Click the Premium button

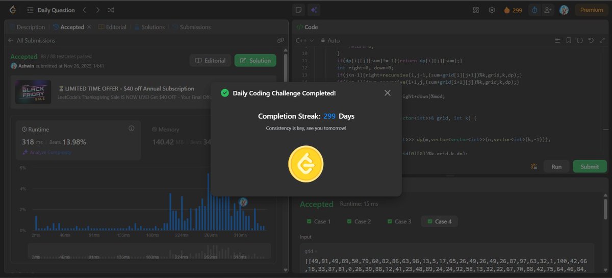592,10
